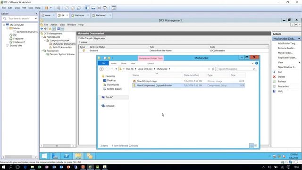
Task: Click the send Ctrl+Alt+Del icon in VMware toolbar
Action: click(x=59, y=8)
